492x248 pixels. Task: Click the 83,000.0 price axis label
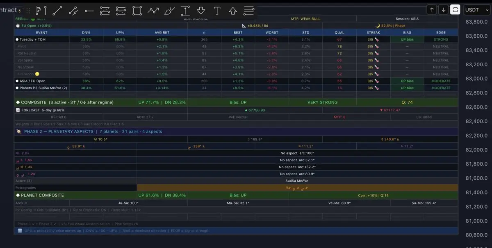click(x=477, y=79)
